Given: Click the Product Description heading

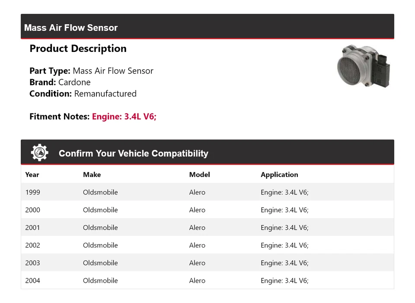Looking at the screenshot, I should click(x=78, y=48).
